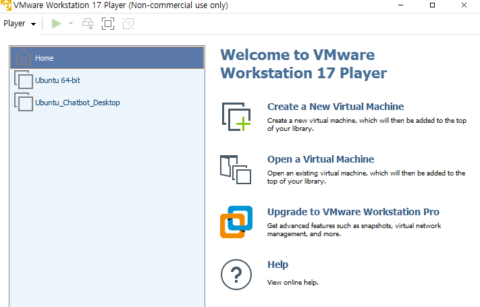
Task: Click the Welcome to VMware Workstation heading
Action: 303,64
